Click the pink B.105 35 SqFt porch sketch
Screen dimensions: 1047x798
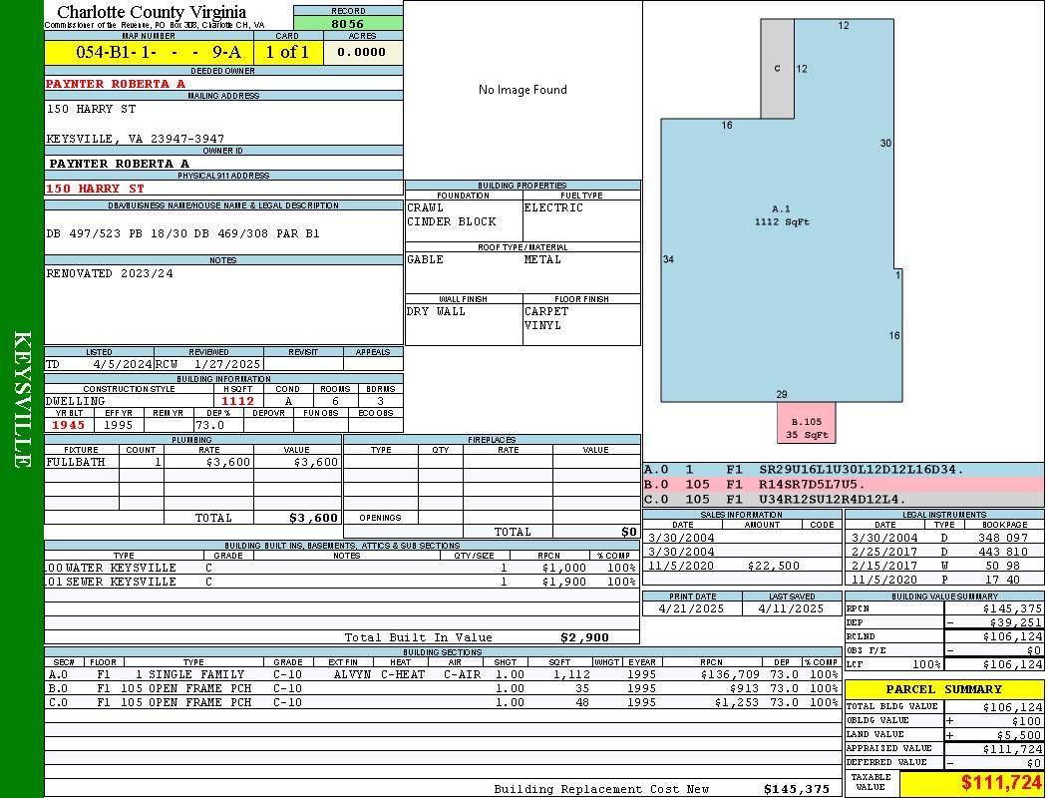(x=806, y=422)
